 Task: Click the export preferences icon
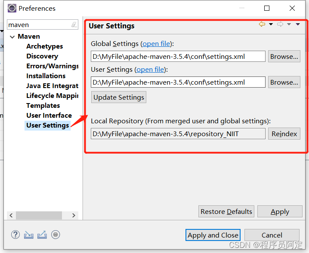[42, 235]
